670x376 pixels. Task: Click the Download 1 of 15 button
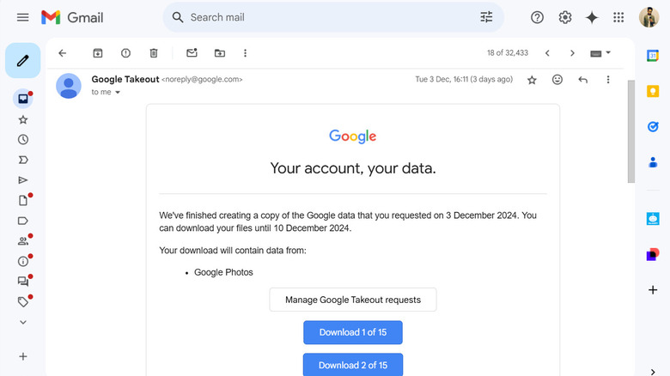[x=352, y=332]
